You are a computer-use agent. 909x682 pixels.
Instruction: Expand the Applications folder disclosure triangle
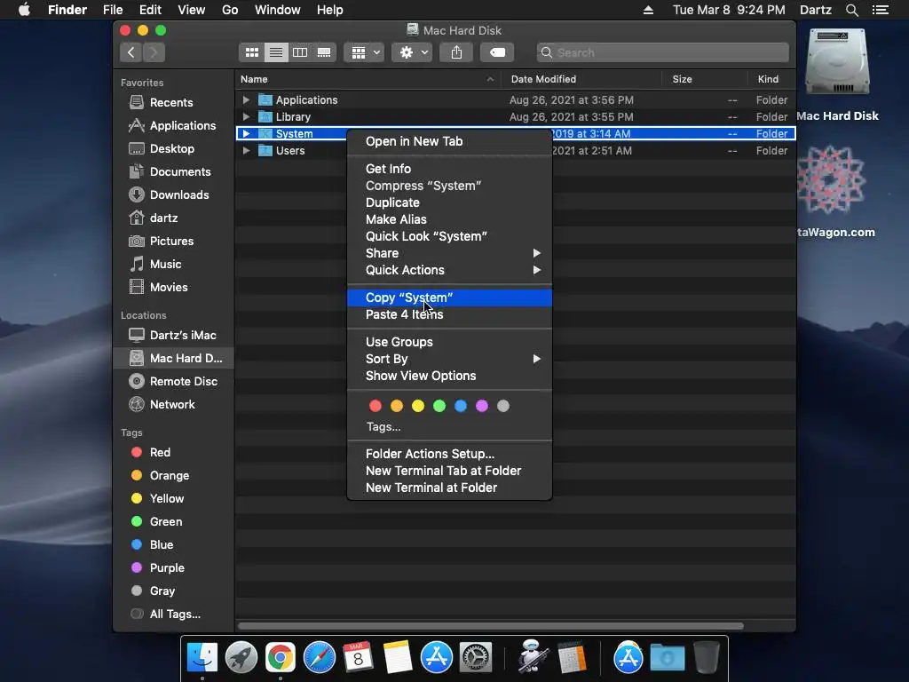[x=246, y=99]
